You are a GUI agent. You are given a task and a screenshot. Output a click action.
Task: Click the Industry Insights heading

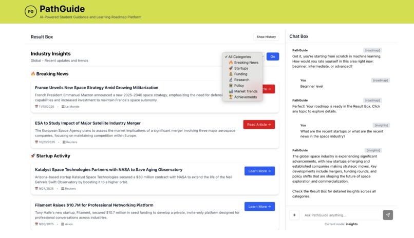[51, 54]
